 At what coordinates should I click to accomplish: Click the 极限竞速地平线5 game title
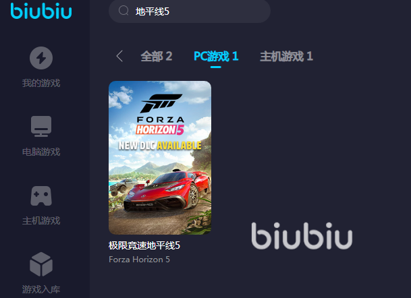pyautogui.click(x=144, y=245)
